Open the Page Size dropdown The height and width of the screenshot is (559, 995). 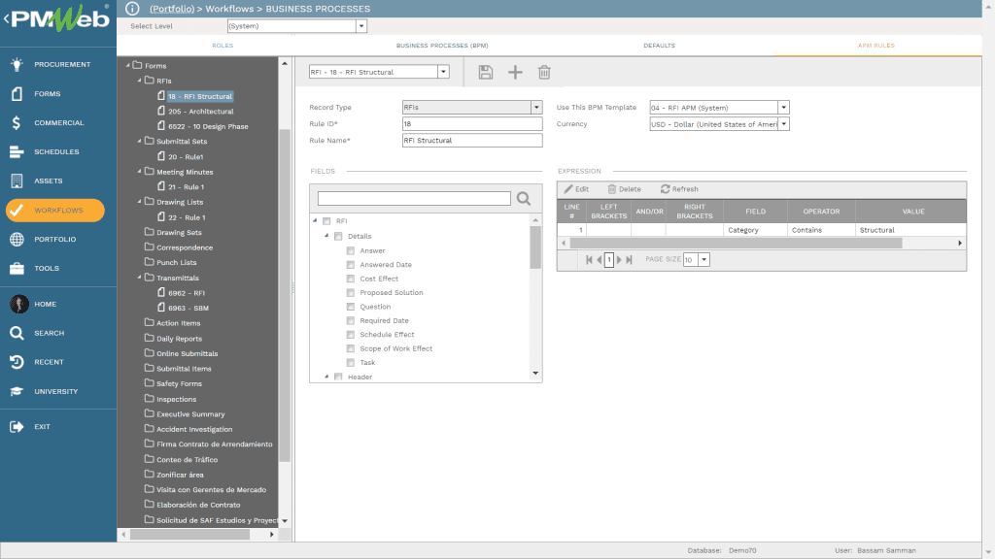pos(703,259)
